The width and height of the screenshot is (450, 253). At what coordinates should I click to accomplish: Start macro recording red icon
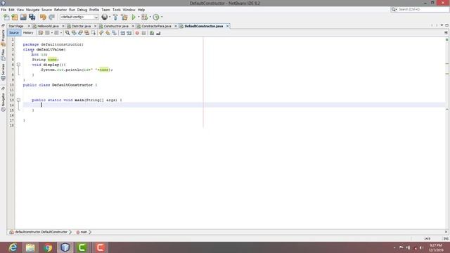[x=137, y=33]
